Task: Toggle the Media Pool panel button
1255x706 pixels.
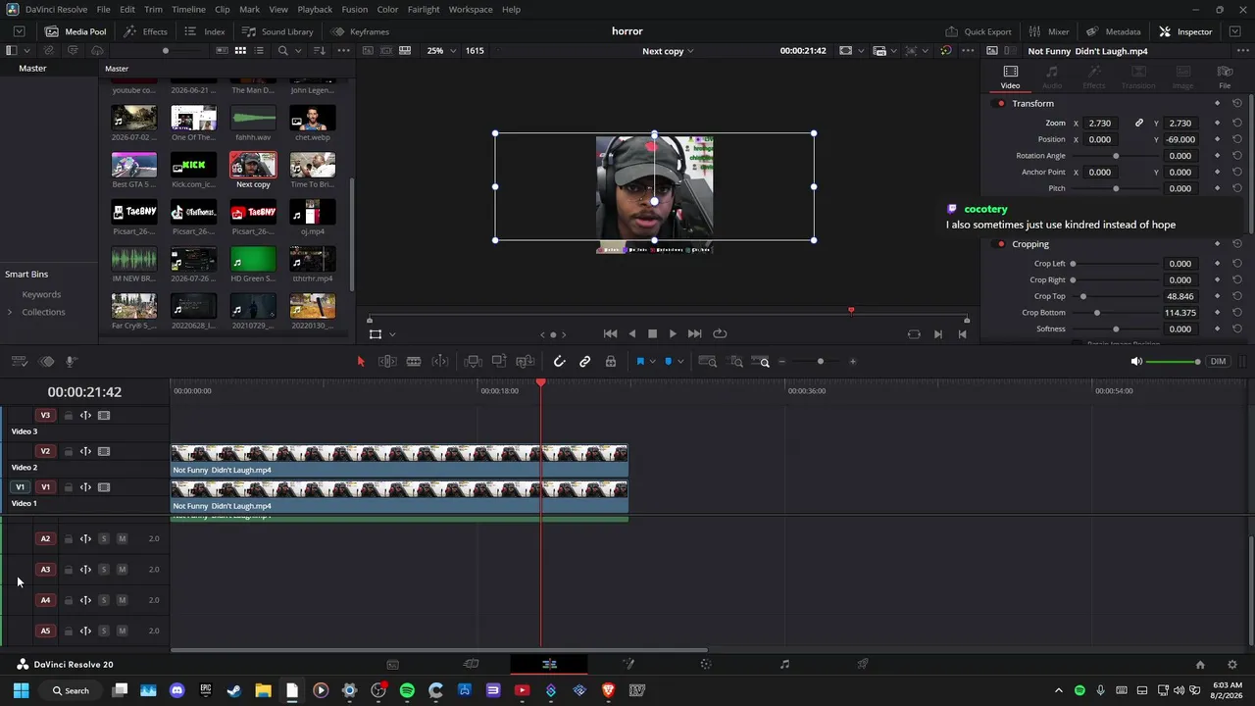Action: 75,31
